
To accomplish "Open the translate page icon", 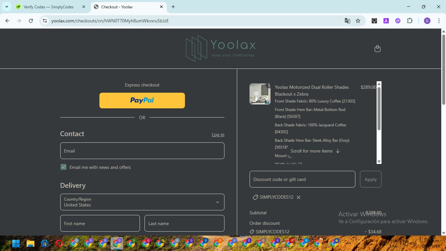I will 347,21.
